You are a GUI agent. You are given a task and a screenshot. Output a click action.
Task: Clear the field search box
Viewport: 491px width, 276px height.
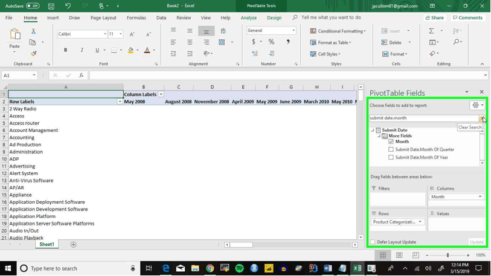[481, 118]
